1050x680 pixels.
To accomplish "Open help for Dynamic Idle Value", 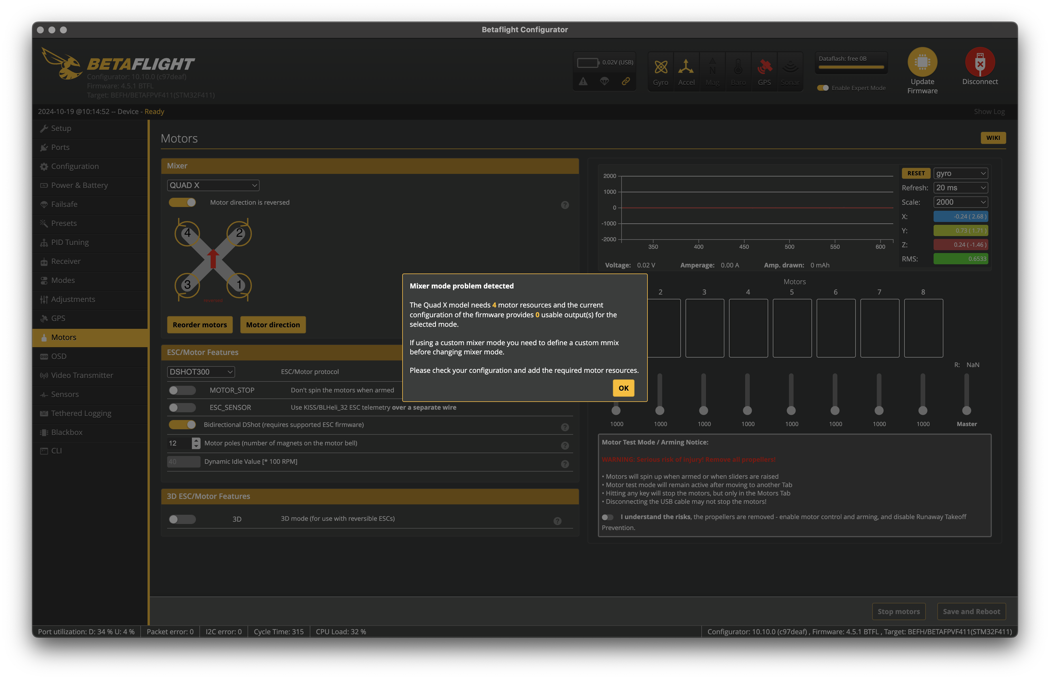I will (x=565, y=464).
